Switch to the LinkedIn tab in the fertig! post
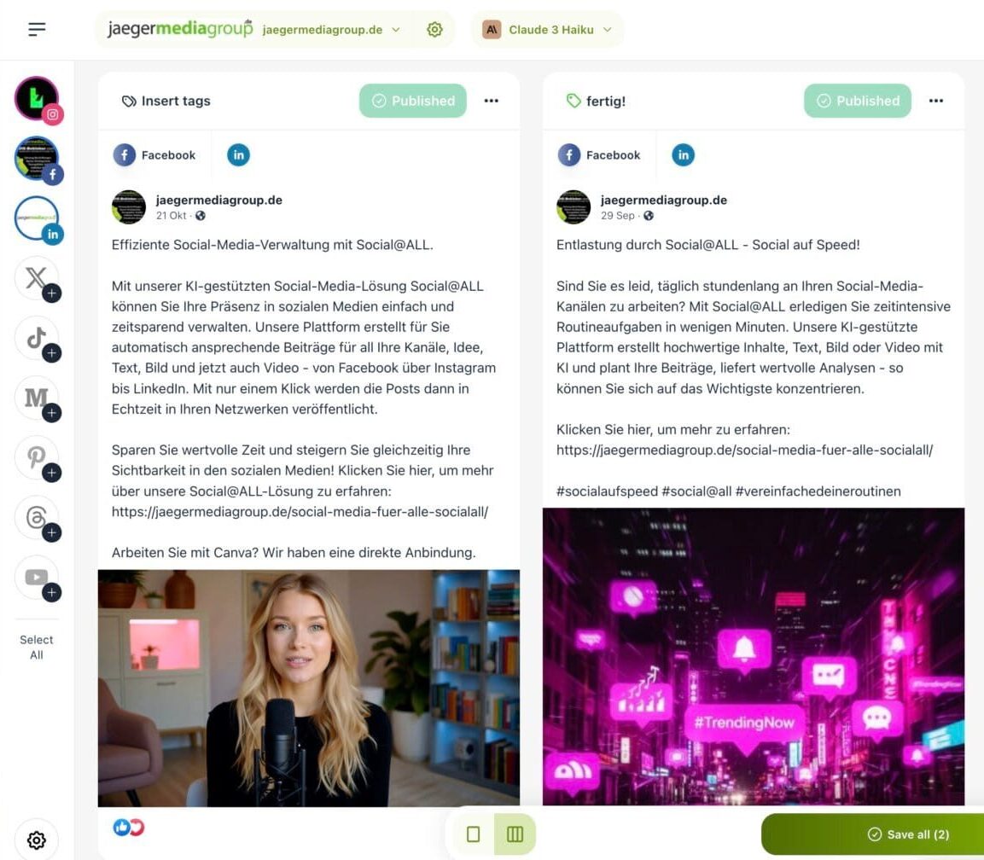Viewport: 984px width, 860px height. click(x=683, y=155)
